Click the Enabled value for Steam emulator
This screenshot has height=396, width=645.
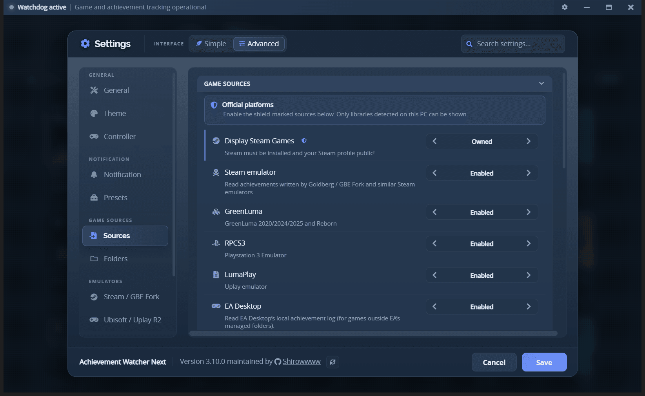click(x=481, y=173)
